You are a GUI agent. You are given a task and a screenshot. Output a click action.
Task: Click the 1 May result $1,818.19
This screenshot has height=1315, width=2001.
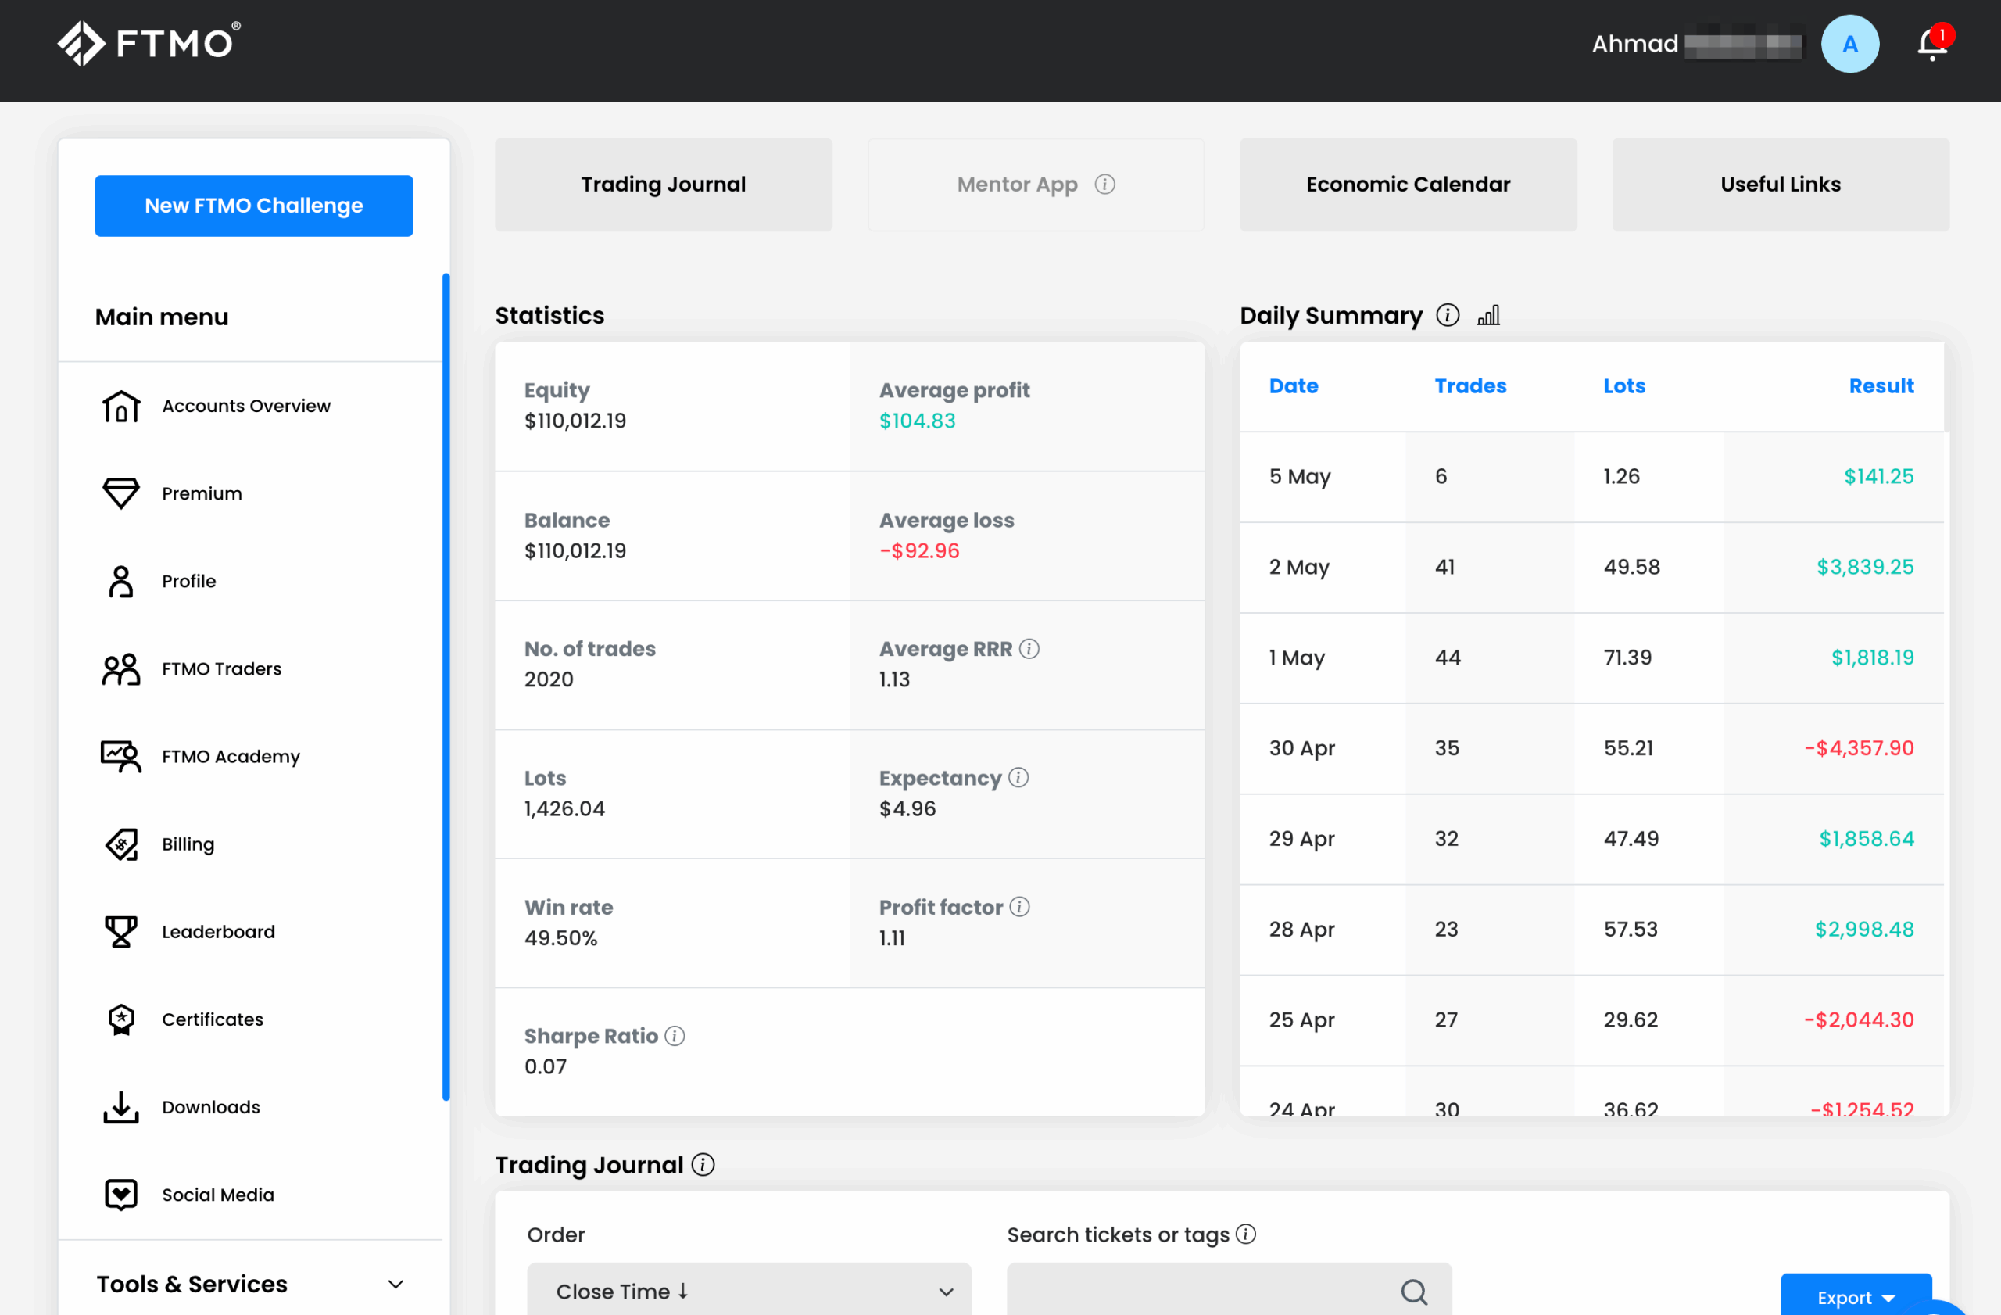(x=1872, y=657)
